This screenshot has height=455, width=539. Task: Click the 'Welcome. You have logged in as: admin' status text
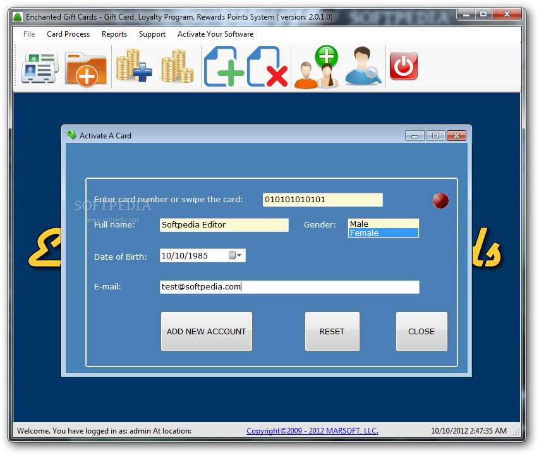(x=104, y=430)
